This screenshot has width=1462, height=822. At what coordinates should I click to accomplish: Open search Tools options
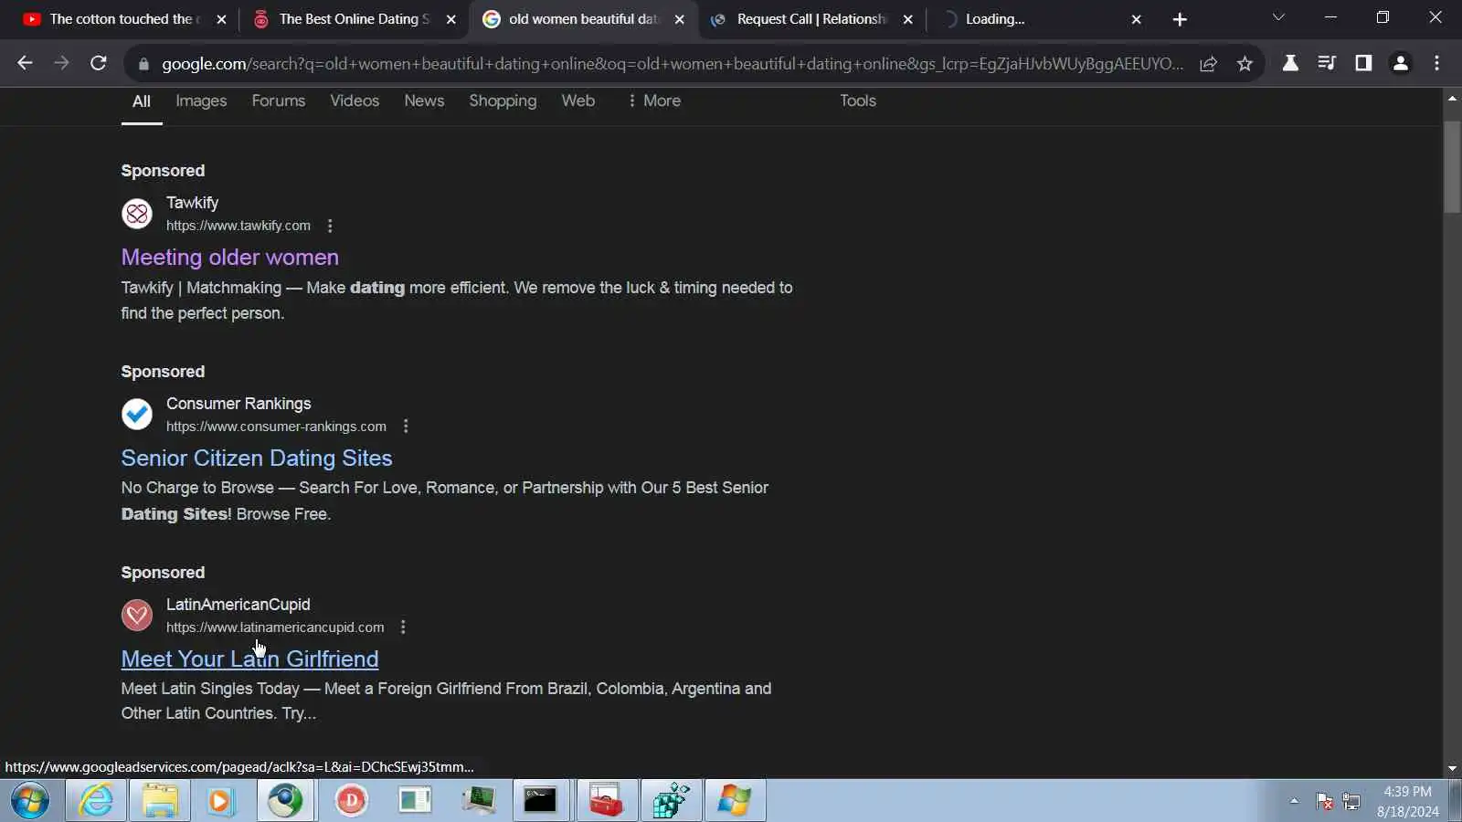[858, 100]
